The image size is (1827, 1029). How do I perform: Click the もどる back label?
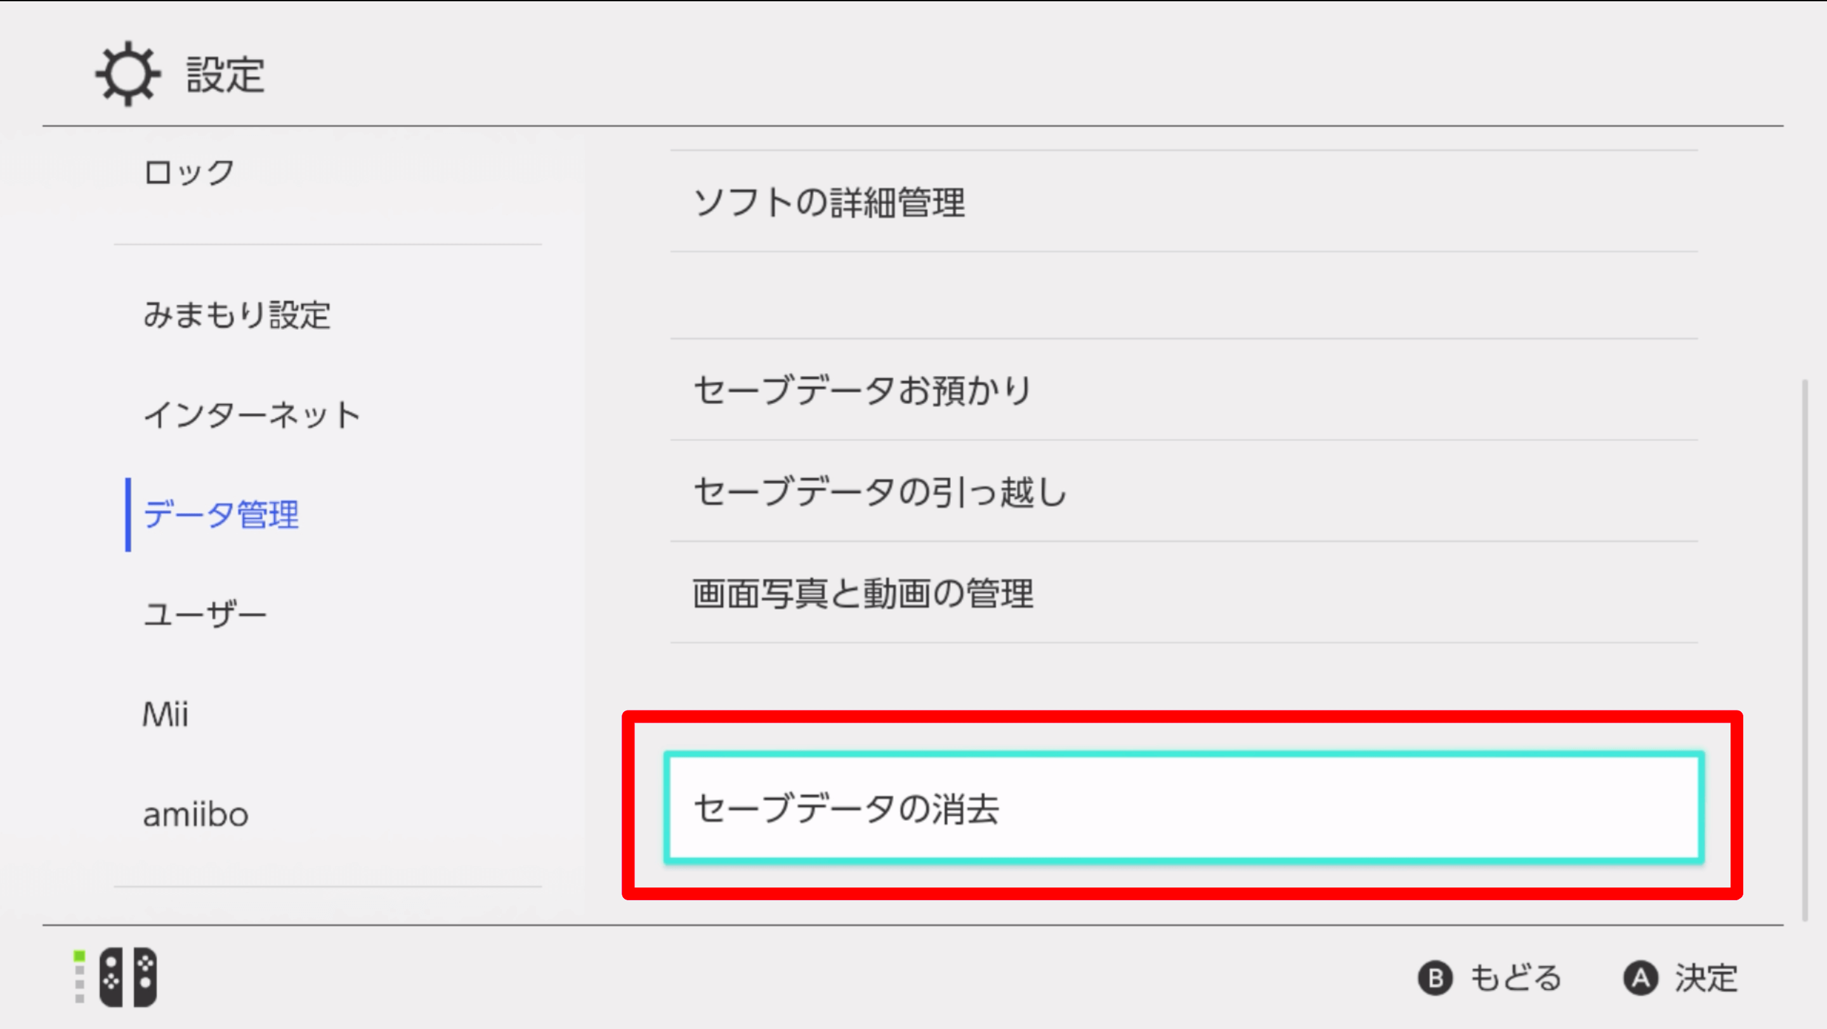point(1515,979)
